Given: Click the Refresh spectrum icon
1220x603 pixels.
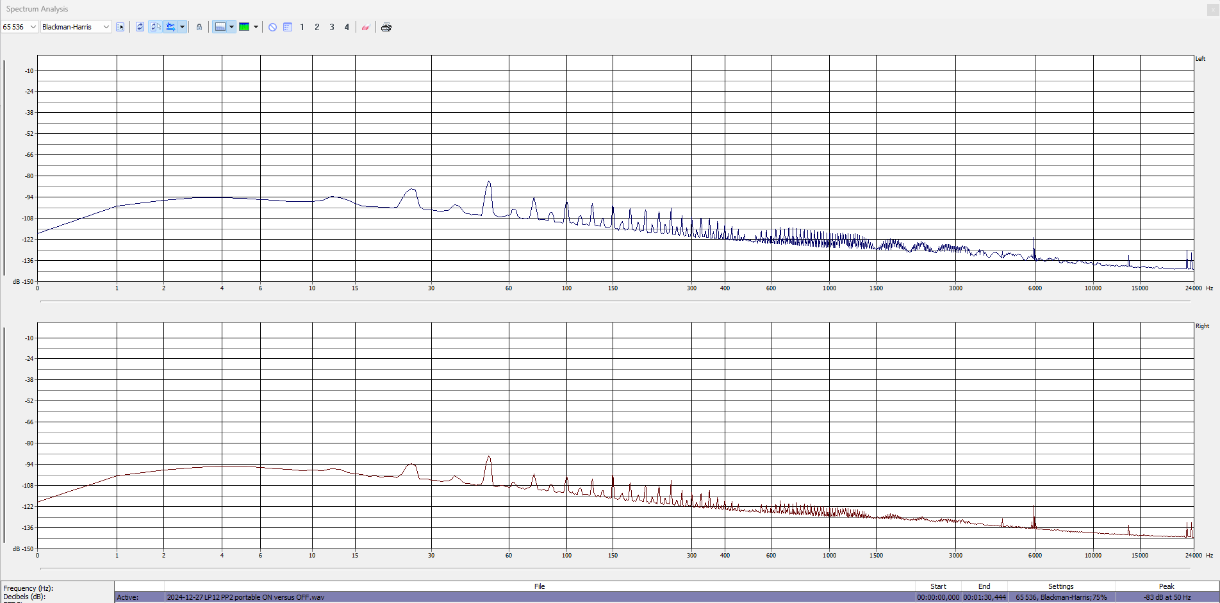Looking at the screenshot, I should 140,27.
